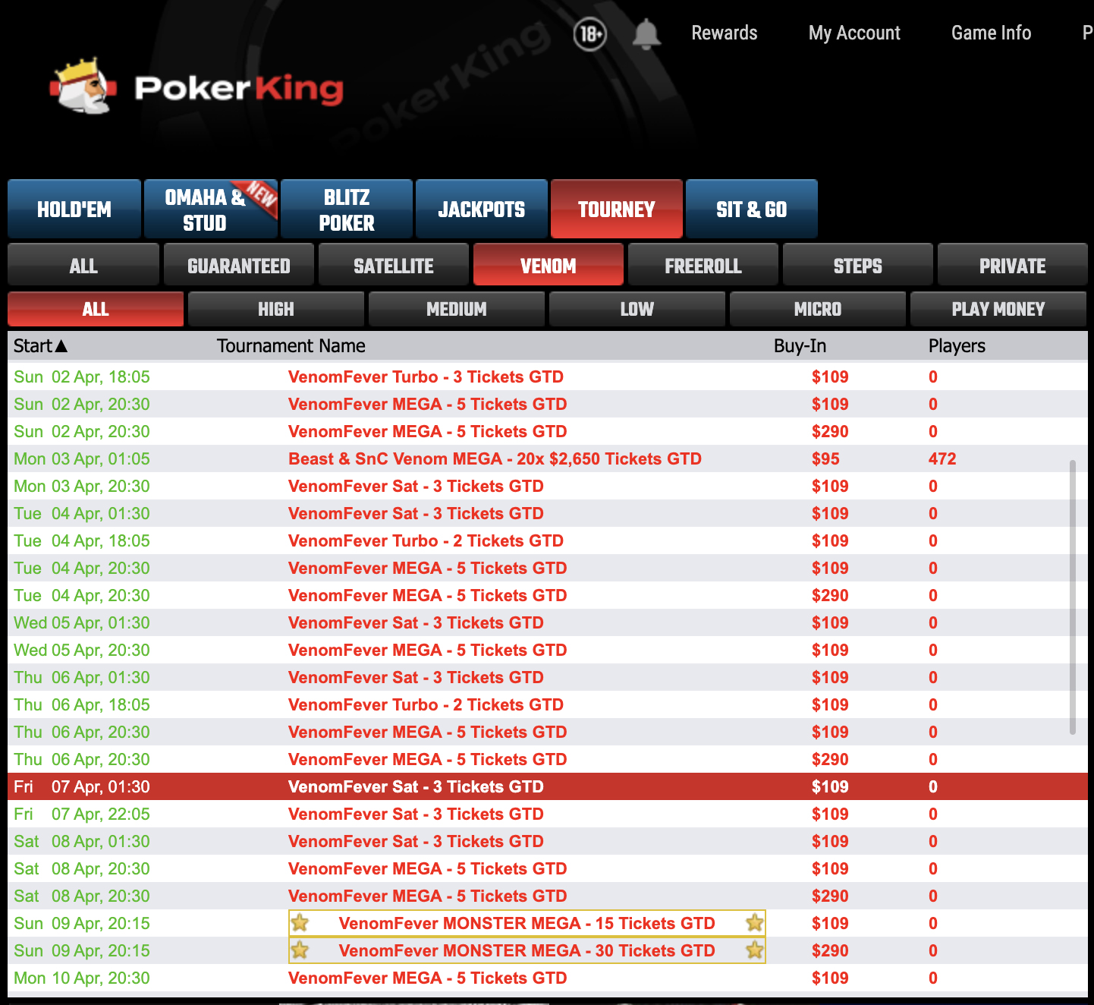Click the PokerKing crowned king logo
The image size is (1094, 1005).
pyautogui.click(x=83, y=87)
